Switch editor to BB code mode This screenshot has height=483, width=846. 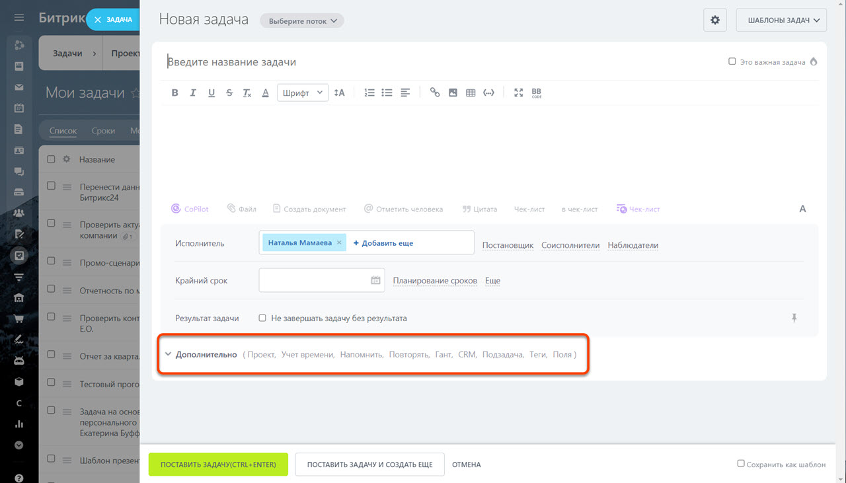pos(536,93)
